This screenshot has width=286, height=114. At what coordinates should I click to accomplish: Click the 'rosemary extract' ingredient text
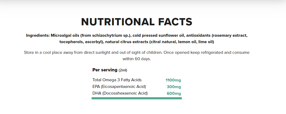pos(230,35)
